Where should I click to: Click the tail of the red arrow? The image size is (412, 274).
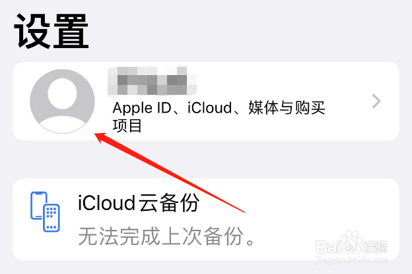coord(243,211)
